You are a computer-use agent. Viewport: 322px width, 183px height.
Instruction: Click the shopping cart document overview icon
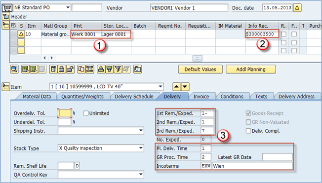point(7,8)
